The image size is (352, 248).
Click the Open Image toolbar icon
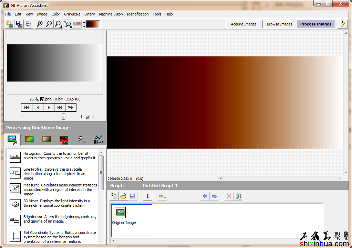click(x=10, y=24)
